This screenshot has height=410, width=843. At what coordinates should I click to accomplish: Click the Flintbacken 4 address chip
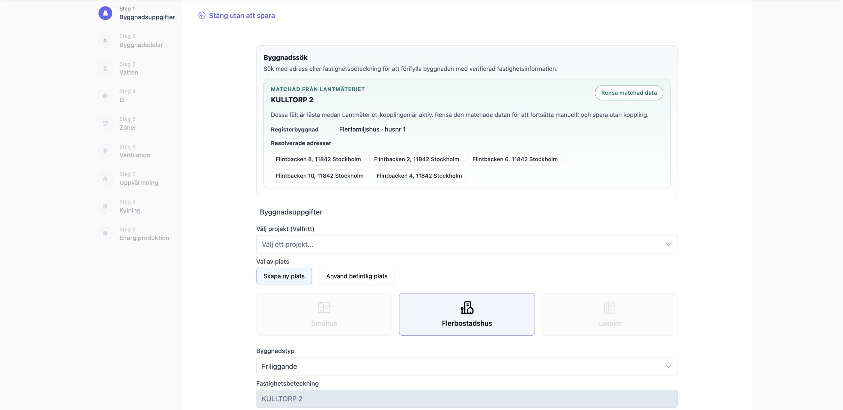coord(419,176)
